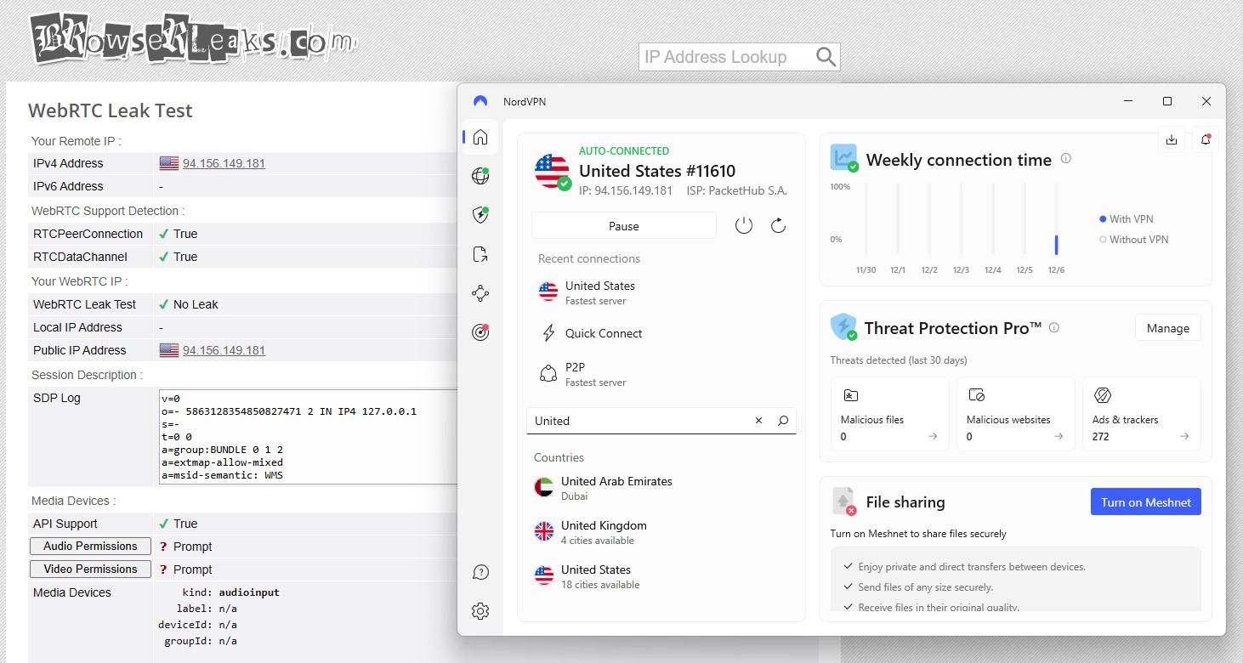Pause the VPN connection

point(624,226)
